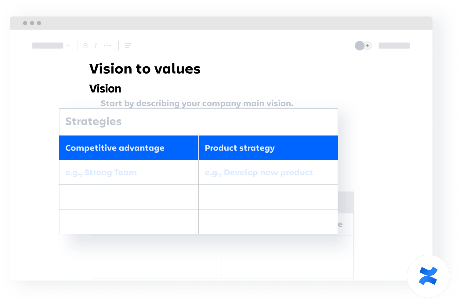Open the user avatar in the top right
The height and width of the screenshot is (302, 460).
pos(359,45)
